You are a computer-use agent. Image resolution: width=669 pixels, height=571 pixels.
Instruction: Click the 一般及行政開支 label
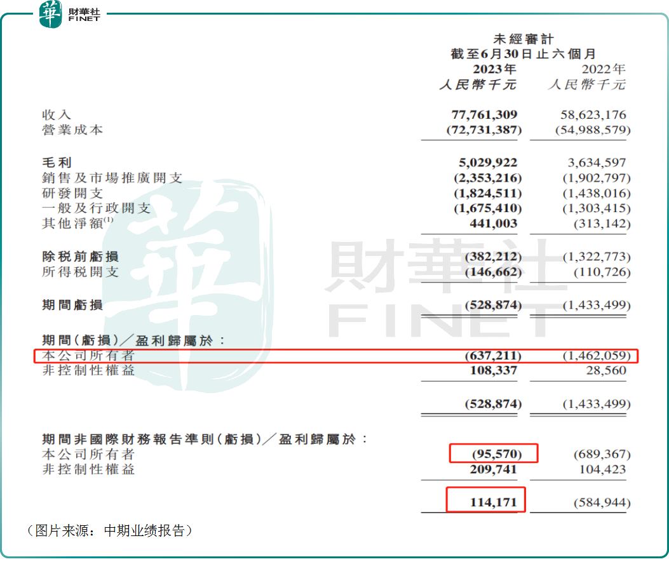[97, 208]
